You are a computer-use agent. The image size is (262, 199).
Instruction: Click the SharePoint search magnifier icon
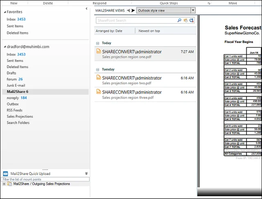click(179, 20)
